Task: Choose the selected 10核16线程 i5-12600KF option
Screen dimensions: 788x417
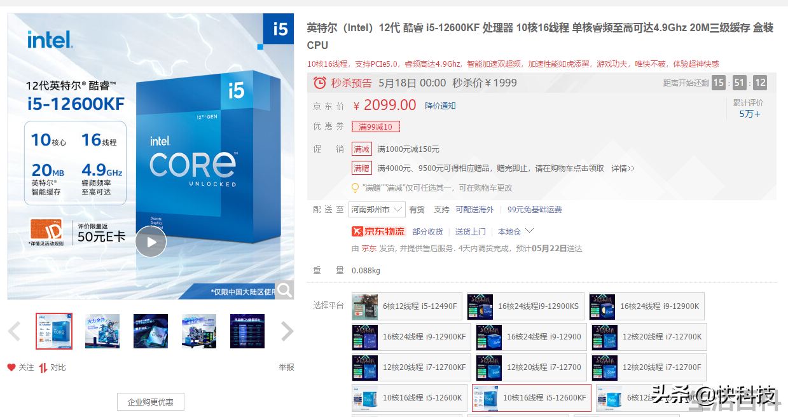Action: [532, 398]
